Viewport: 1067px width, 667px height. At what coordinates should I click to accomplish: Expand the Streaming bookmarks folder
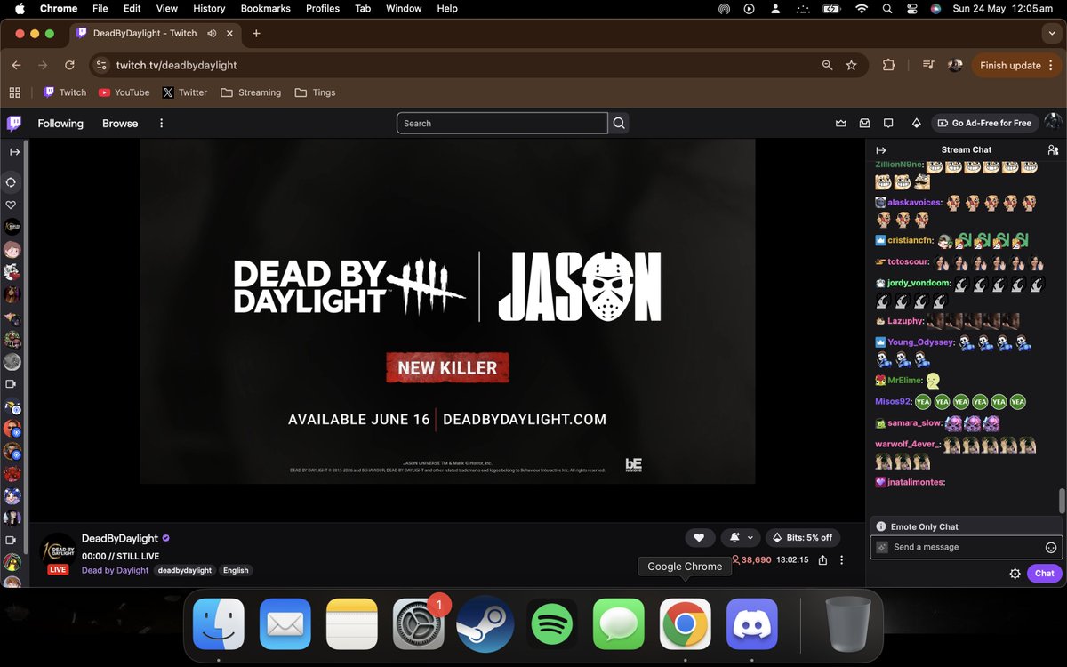tap(251, 92)
